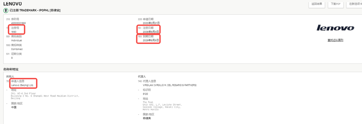
Task: Click the 商标种类 value Combined
Action: [17, 49]
